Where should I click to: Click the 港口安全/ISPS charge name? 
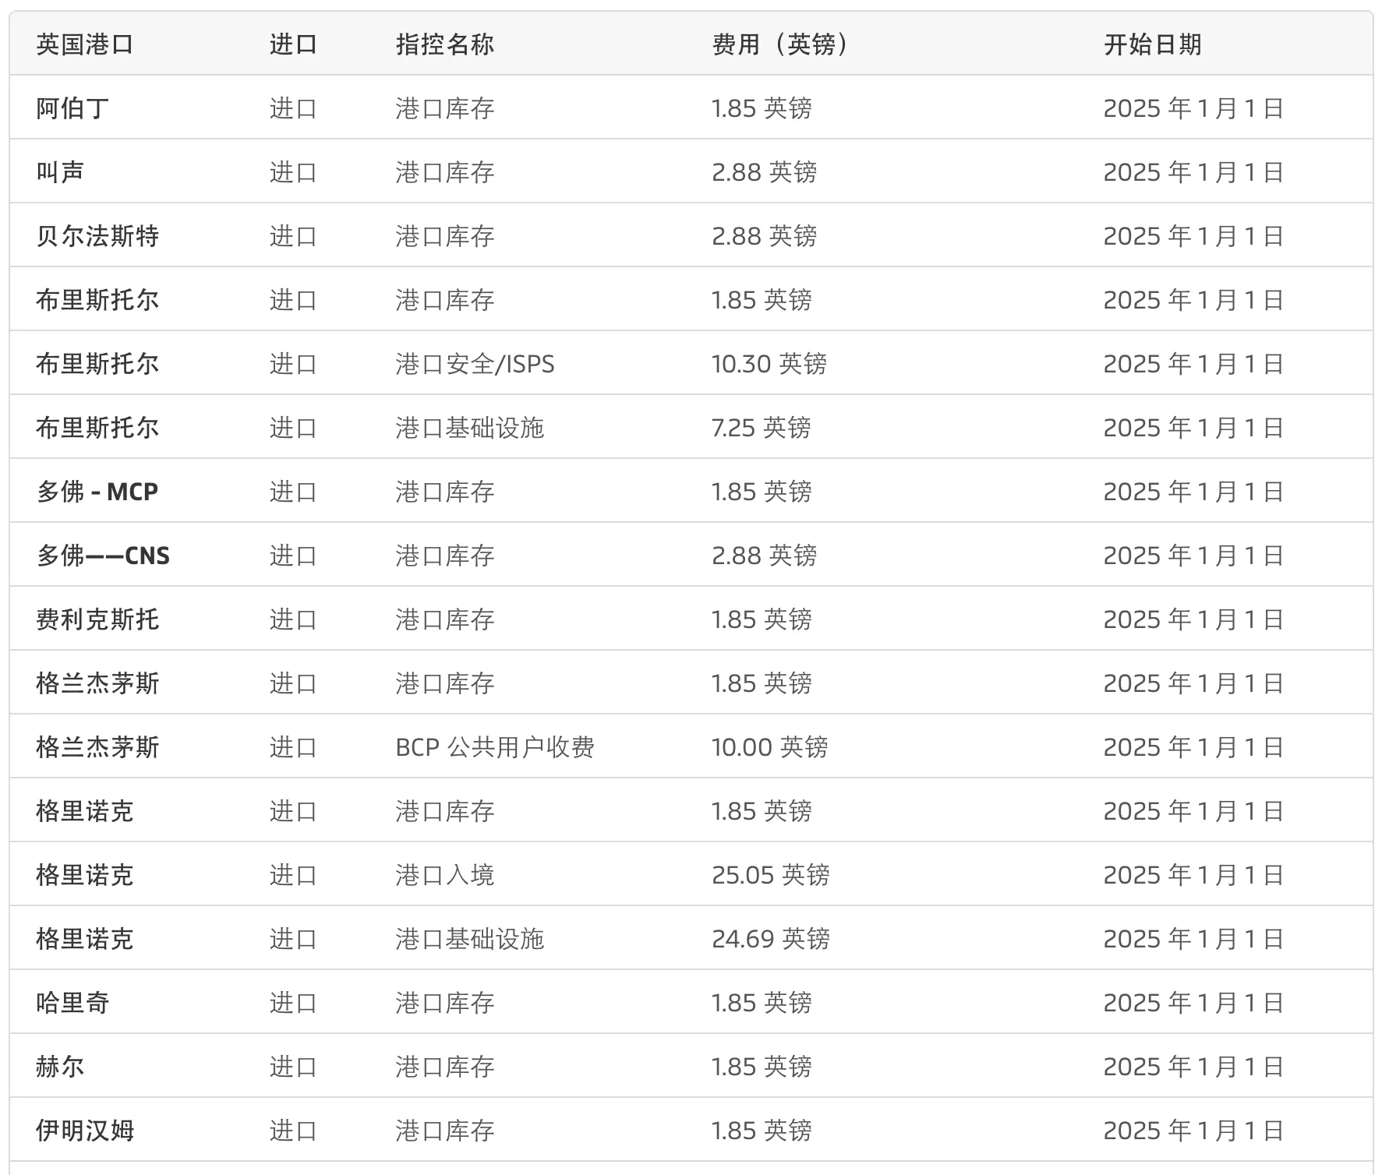[475, 364]
